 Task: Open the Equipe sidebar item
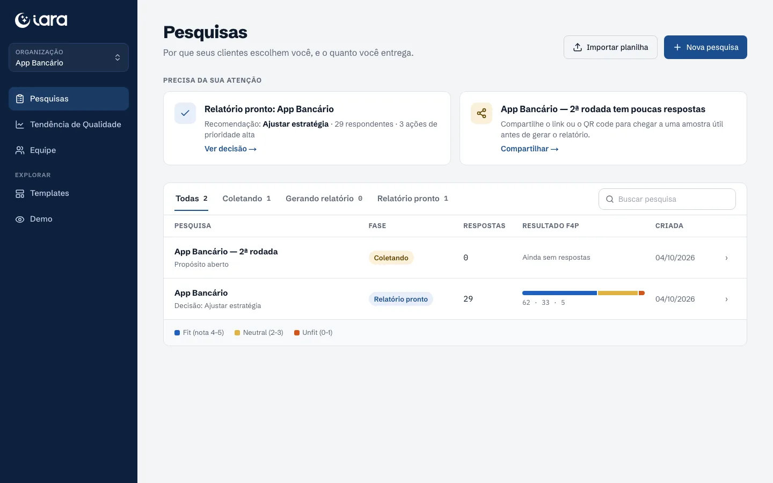click(69, 150)
